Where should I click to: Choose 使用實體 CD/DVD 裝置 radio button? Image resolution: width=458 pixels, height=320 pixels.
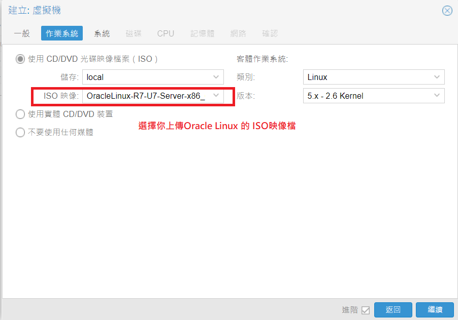(x=20, y=114)
